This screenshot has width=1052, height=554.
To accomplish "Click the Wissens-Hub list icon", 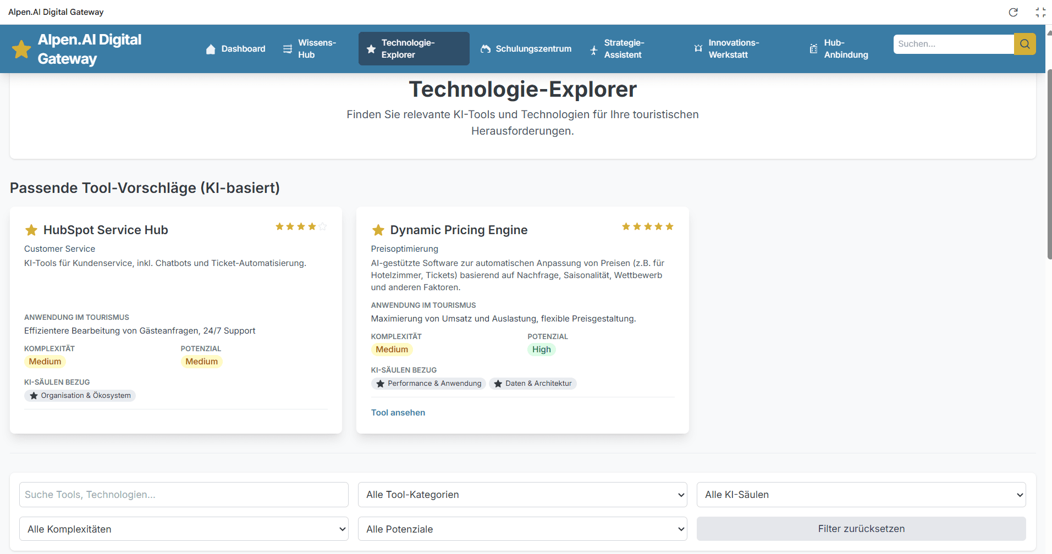I will [288, 49].
